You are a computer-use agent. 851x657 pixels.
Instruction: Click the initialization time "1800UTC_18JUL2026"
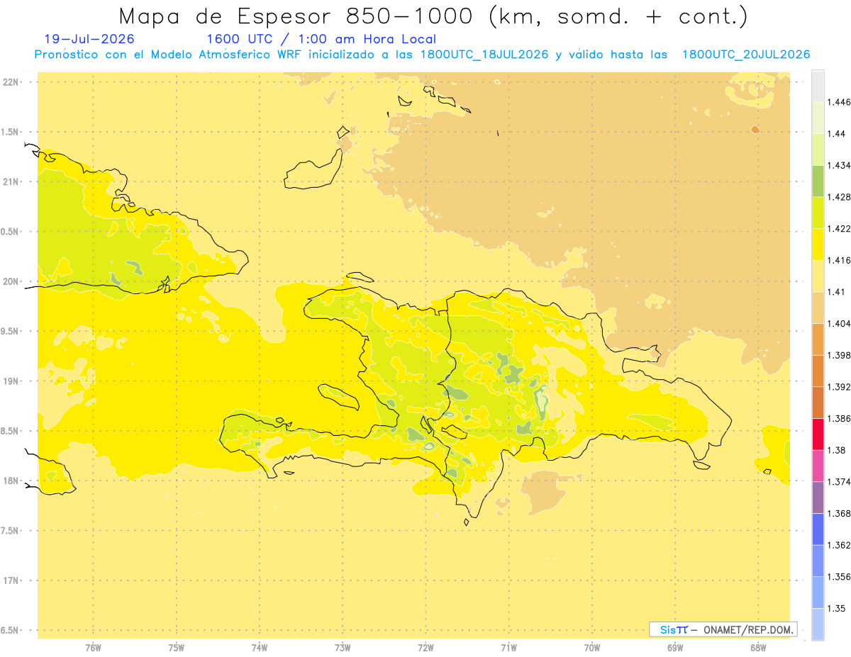[x=484, y=55]
